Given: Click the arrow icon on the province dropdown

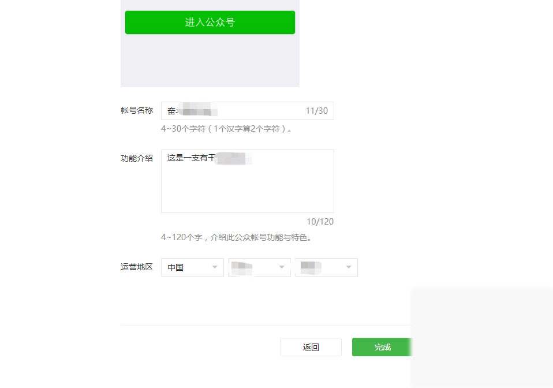Looking at the screenshot, I should 281,267.
